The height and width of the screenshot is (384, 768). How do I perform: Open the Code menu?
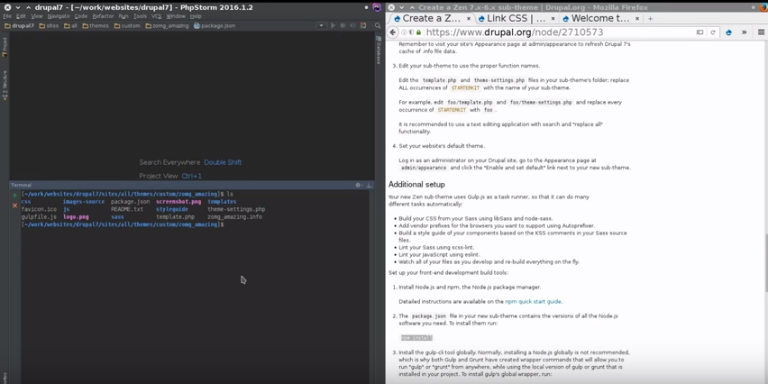click(x=81, y=16)
